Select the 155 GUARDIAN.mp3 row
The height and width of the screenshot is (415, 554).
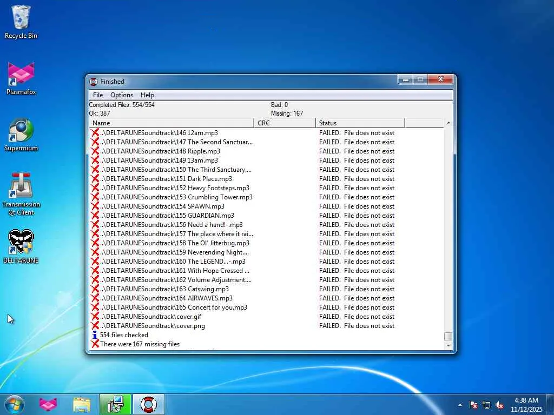point(267,215)
